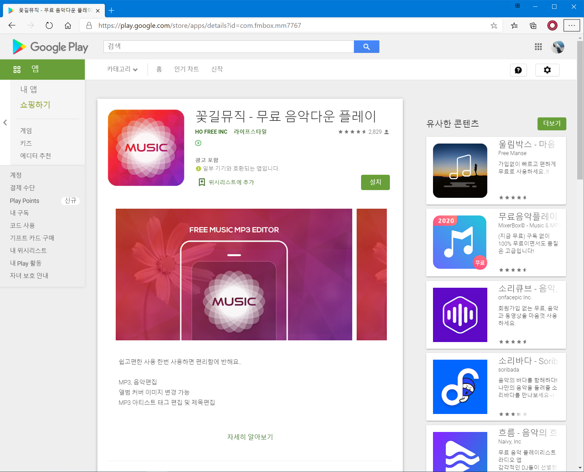Open the second partially visible screenshot
The image size is (584, 472).
[x=372, y=275]
